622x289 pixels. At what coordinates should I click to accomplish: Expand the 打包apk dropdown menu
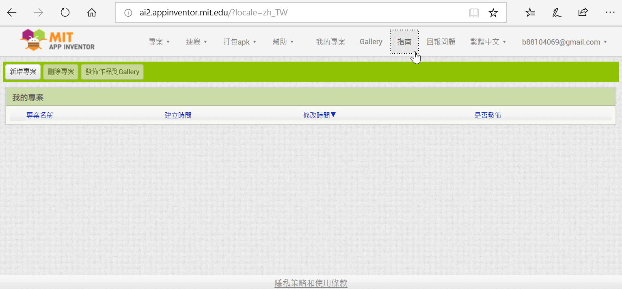pos(240,42)
